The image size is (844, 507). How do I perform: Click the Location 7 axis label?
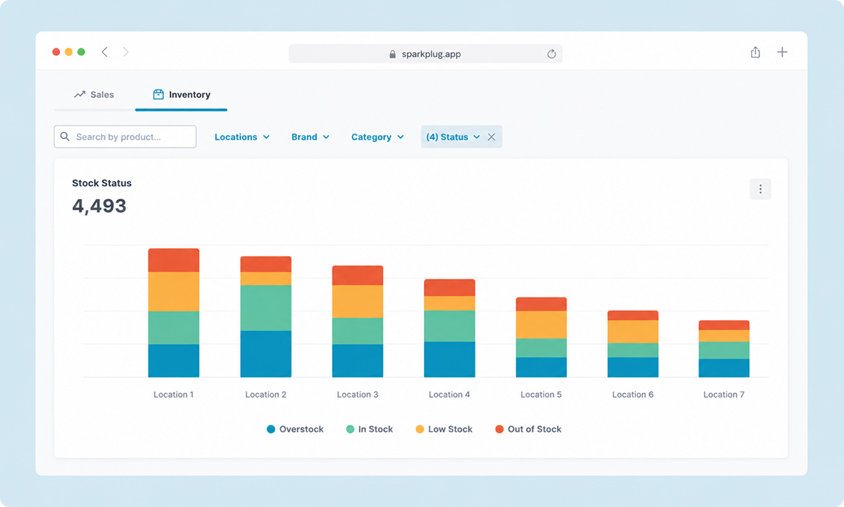click(x=724, y=394)
